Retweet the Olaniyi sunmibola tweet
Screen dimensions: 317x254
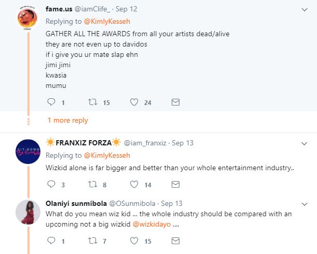[94, 241]
